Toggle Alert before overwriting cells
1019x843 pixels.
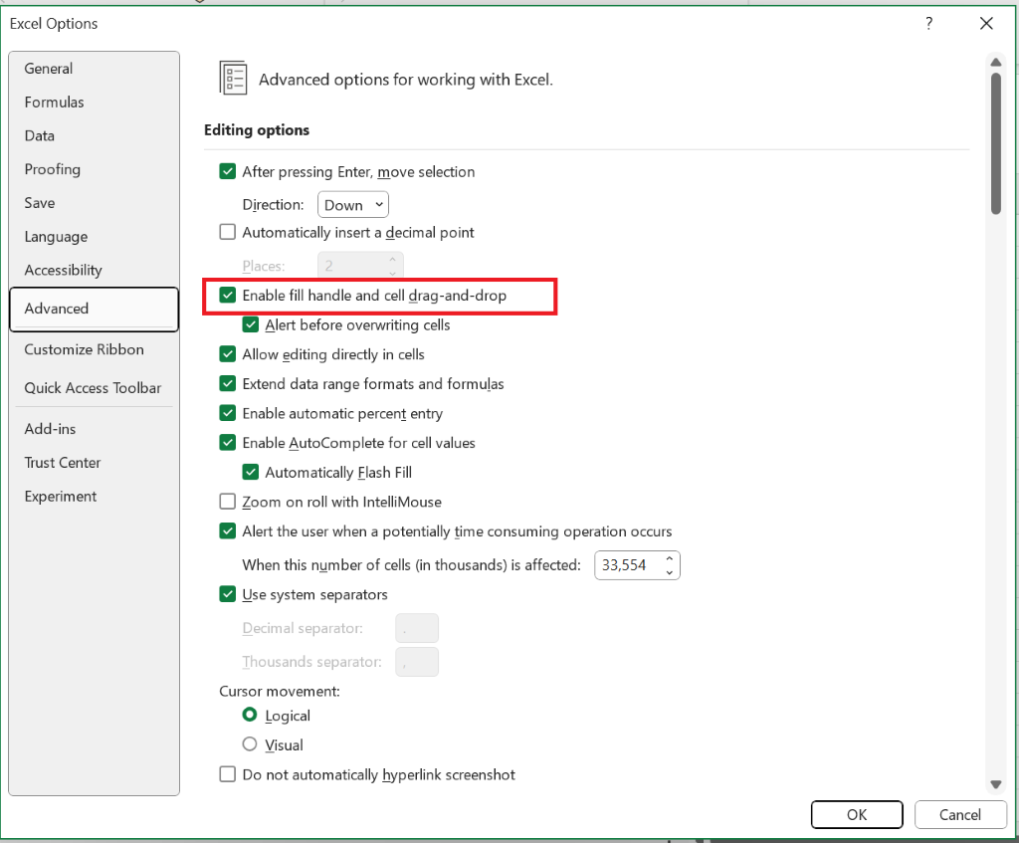[x=250, y=324]
